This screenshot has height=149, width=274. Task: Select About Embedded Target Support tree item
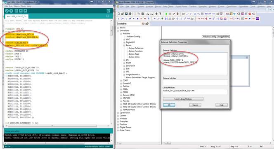tap(141, 77)
